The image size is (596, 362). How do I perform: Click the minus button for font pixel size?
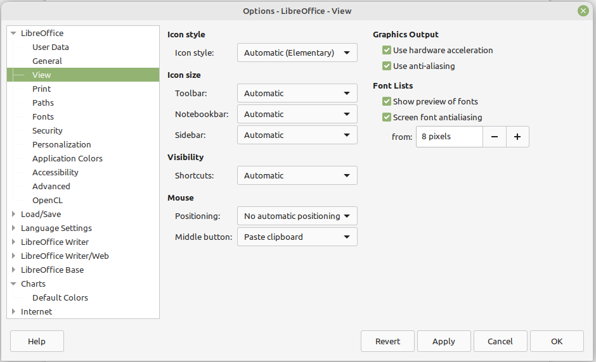click(x=494, y=137)
